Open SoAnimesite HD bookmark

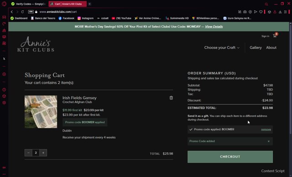click(177, 18)
